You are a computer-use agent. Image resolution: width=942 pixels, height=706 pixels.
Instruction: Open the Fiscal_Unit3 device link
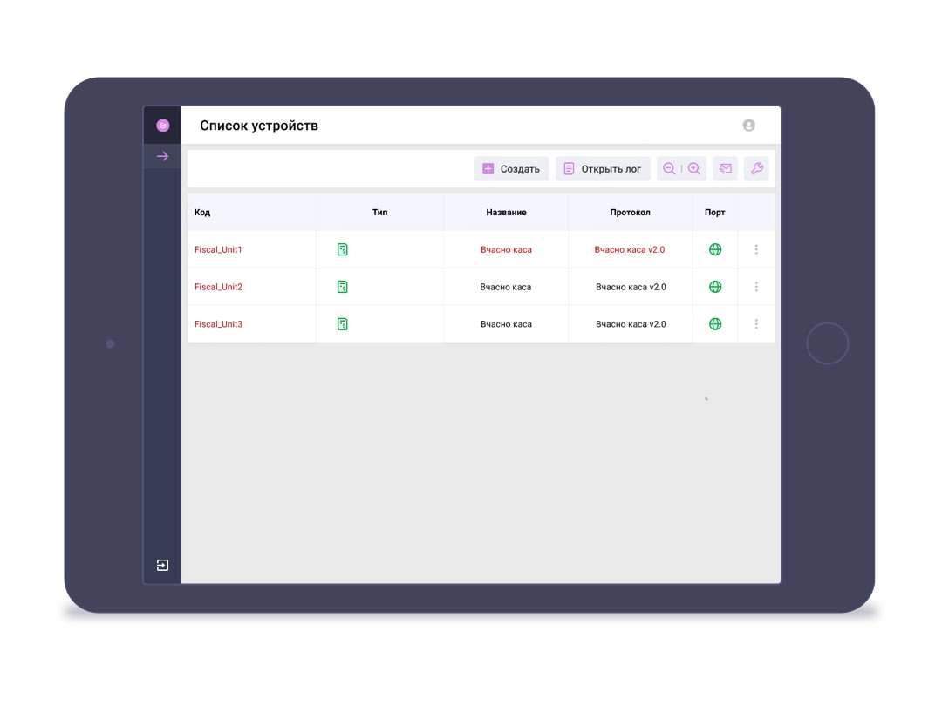[x=218, y=324]
